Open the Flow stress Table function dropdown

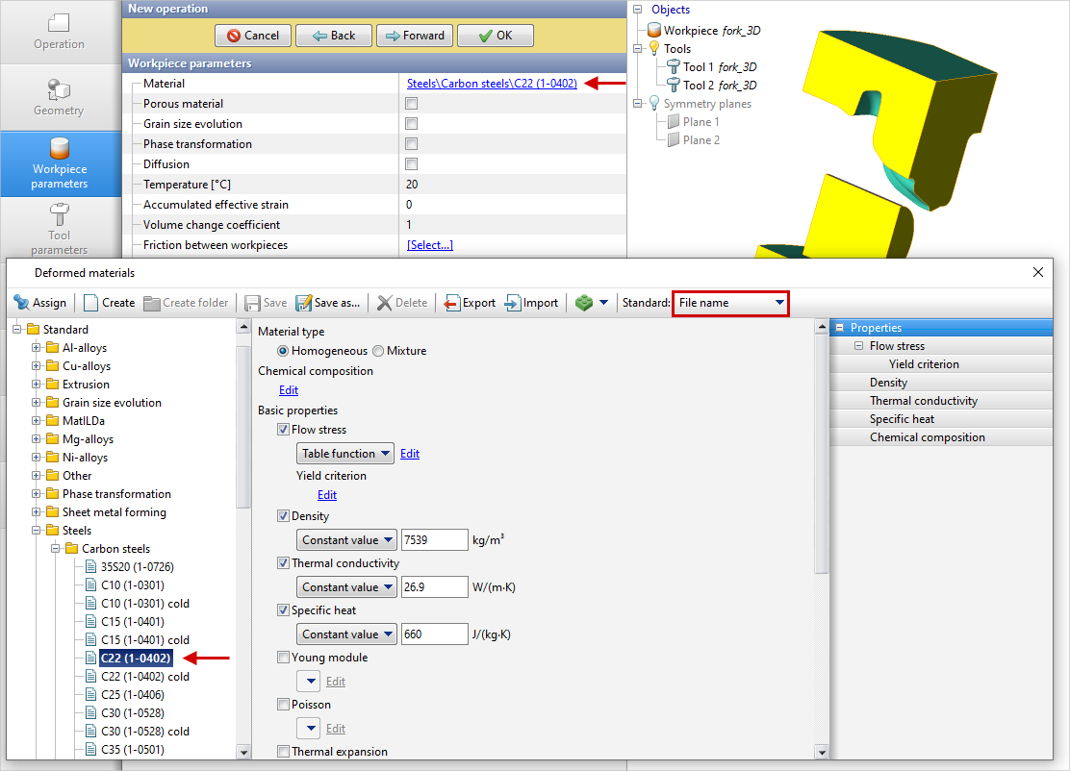pyautogui.click(x=345, y=454)
